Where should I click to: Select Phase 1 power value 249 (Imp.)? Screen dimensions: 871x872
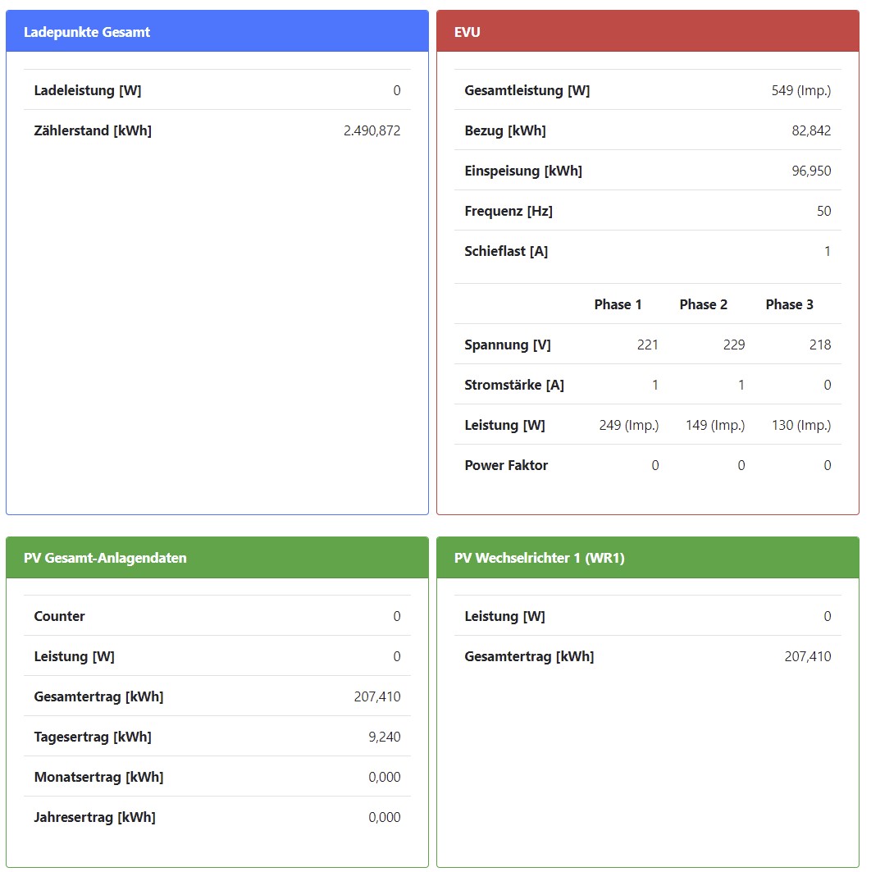point(628,425)
